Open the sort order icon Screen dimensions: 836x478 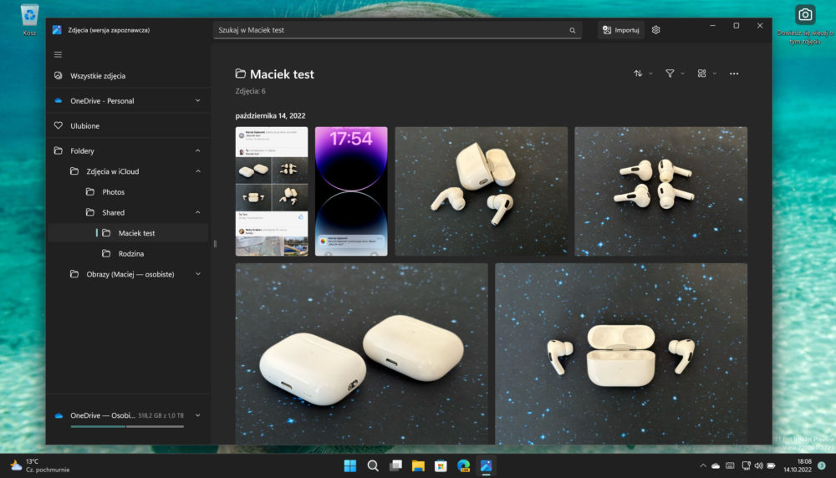click(x=638, y=74)
